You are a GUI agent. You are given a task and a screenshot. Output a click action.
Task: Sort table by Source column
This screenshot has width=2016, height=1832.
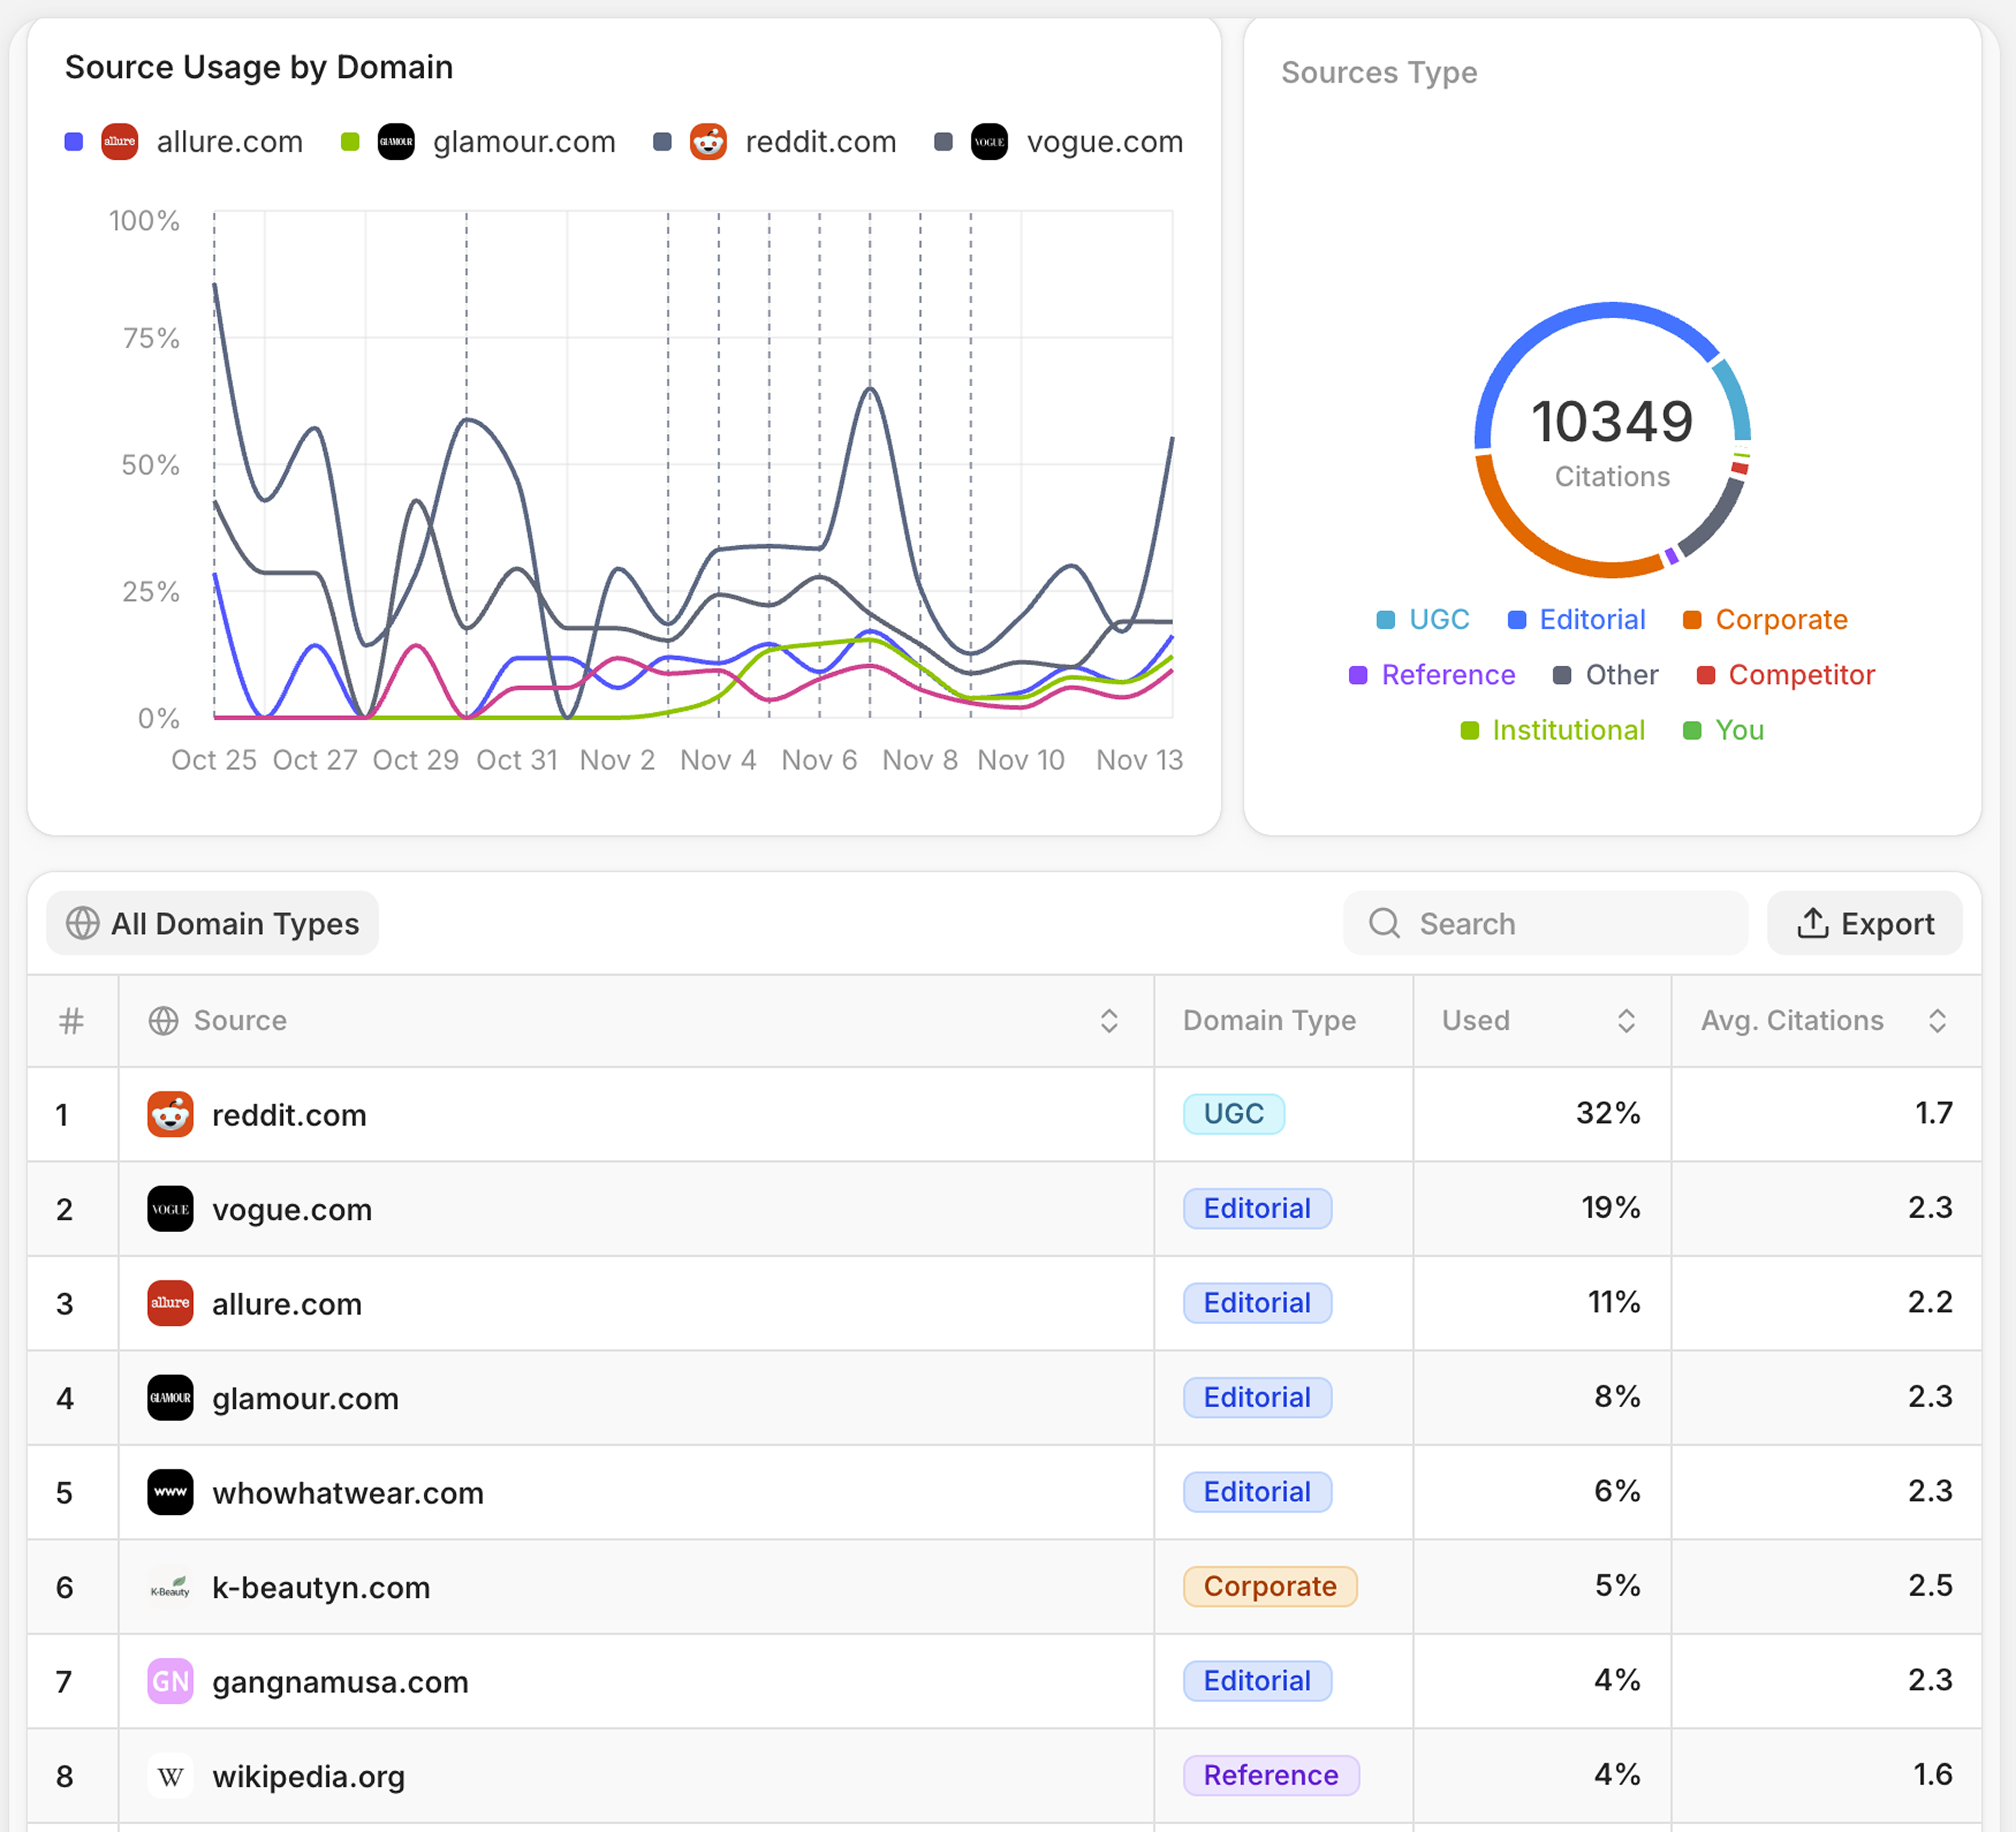[1108, 1021]
